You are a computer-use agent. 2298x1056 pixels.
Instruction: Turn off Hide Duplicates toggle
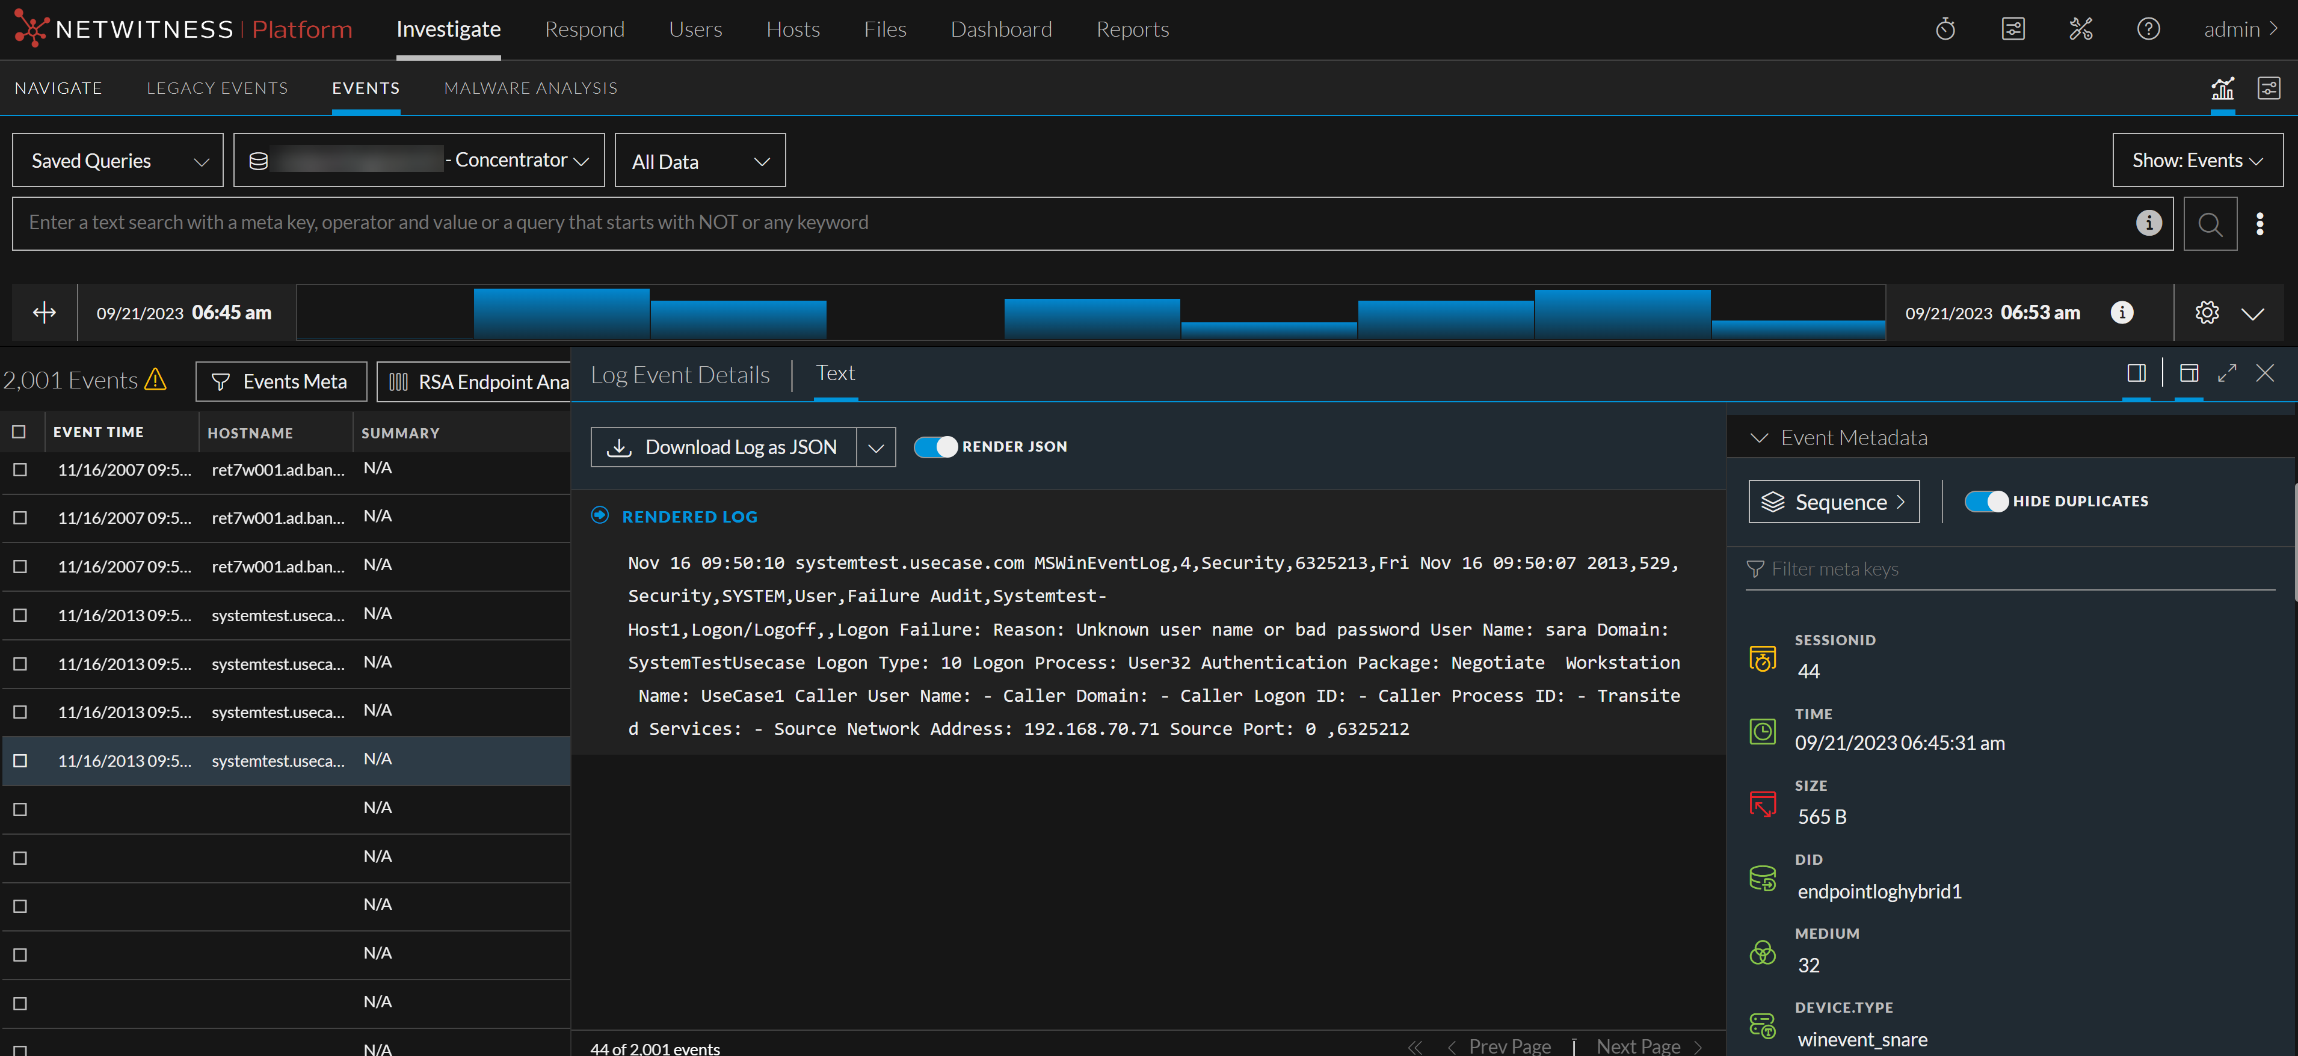coord(1986,502)
